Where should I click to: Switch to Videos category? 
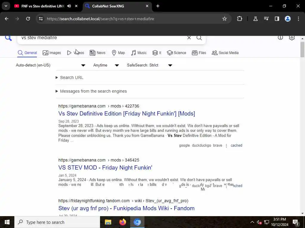(75, 53)
